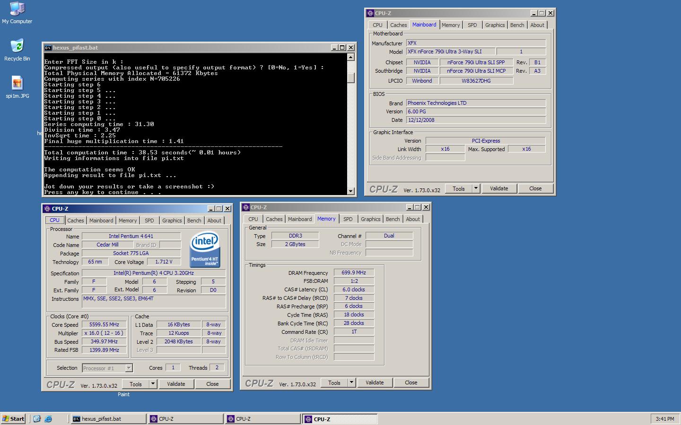Switch to CPU tab in Memory window

(253, 219)
